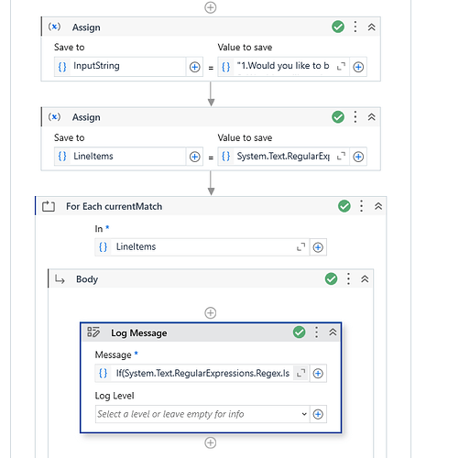Image resolution: width=459 pixels, height=458 pixels.
Task: Click plus button next to the InputString field
Action: pyautogui.click(x=194, y=67)
